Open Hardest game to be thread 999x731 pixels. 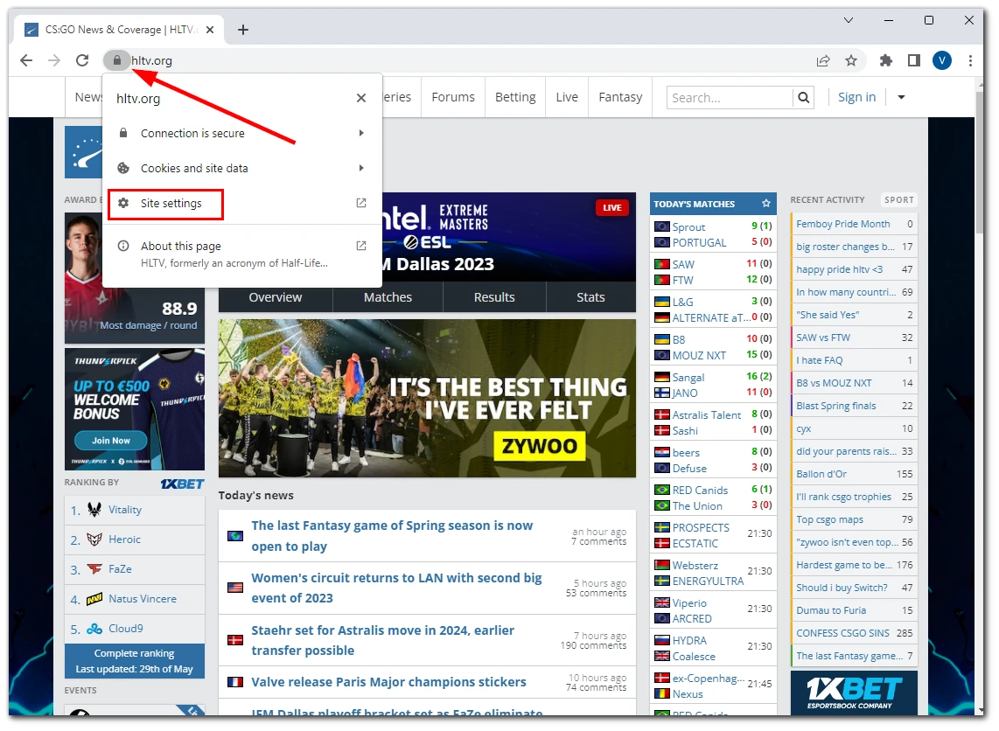(x=854, y=565)
